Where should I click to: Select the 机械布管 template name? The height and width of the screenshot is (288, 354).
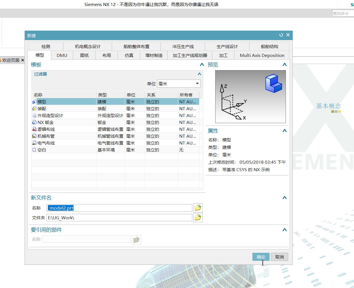pyautogui.click(x=46, y=136)
